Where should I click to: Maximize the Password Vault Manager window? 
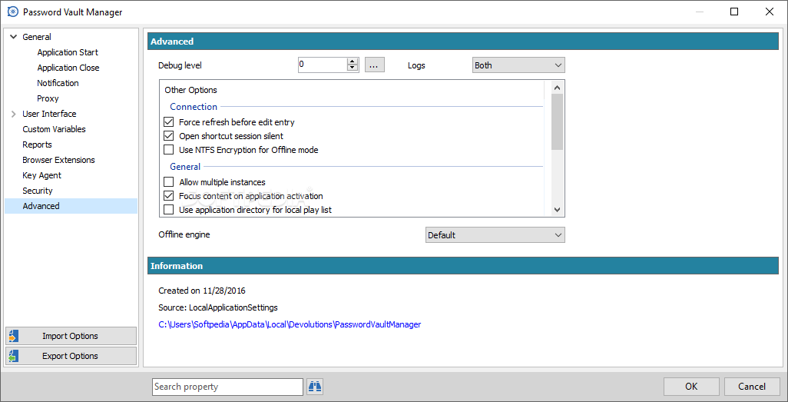point(734,12)
